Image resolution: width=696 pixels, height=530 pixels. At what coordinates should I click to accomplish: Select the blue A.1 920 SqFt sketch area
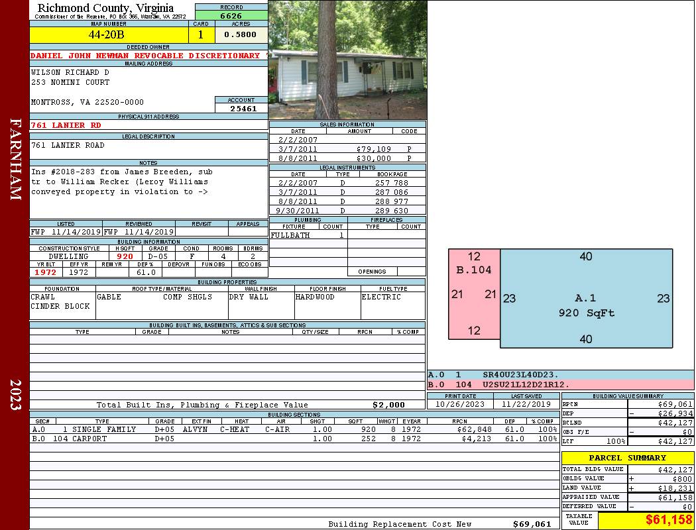pyautogui.click(x=586, y=298)
